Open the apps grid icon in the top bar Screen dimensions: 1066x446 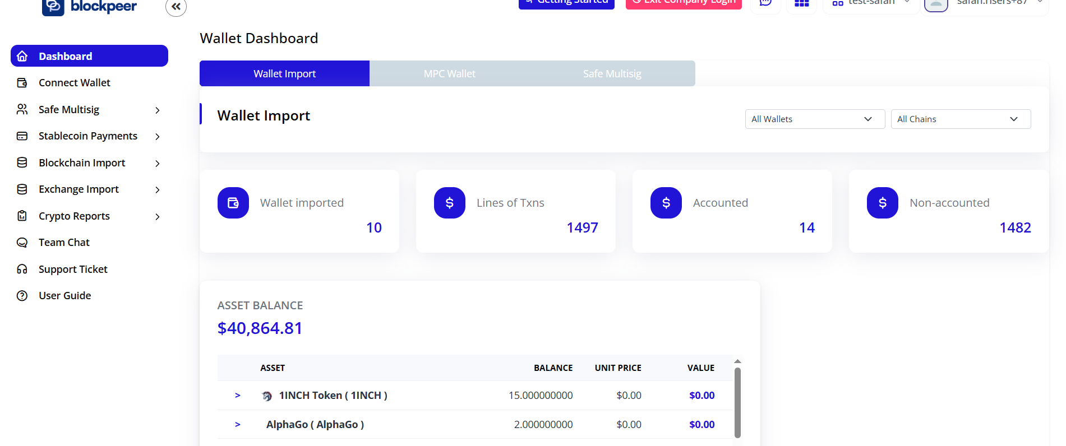802,3
